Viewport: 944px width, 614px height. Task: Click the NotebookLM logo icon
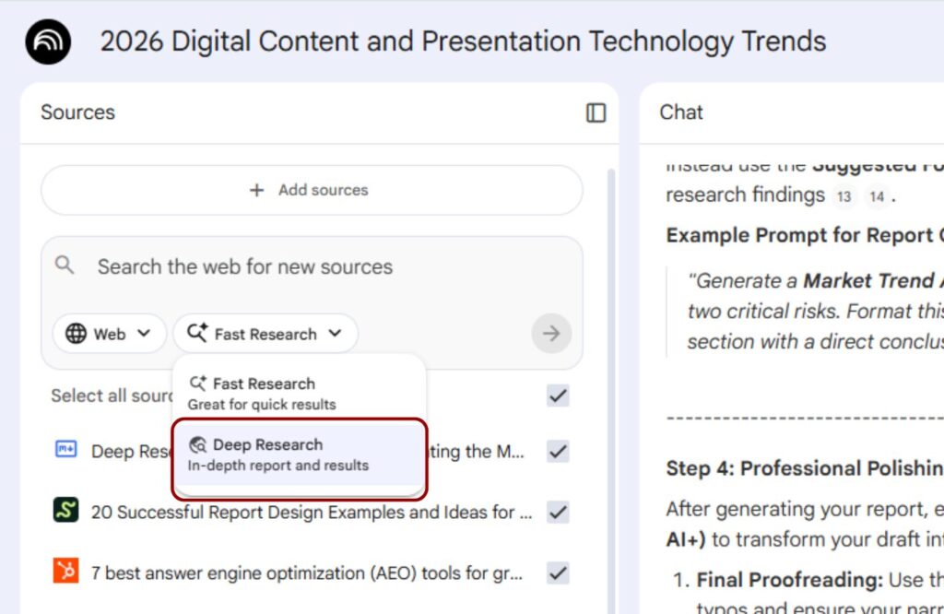point(48,41)
